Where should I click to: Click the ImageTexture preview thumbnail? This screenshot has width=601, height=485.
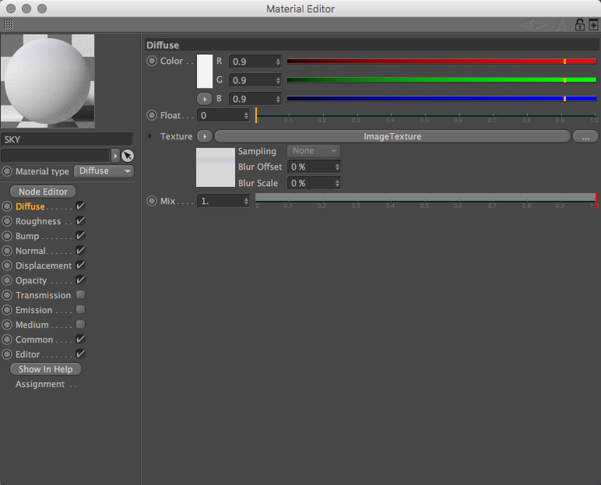[x=216, y=167]
